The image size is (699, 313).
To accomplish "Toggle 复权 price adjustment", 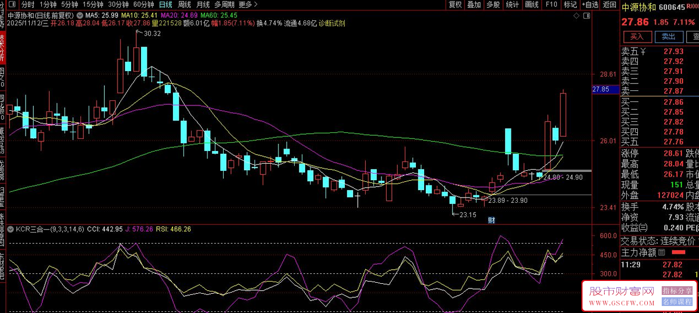I will click(455, 5).
